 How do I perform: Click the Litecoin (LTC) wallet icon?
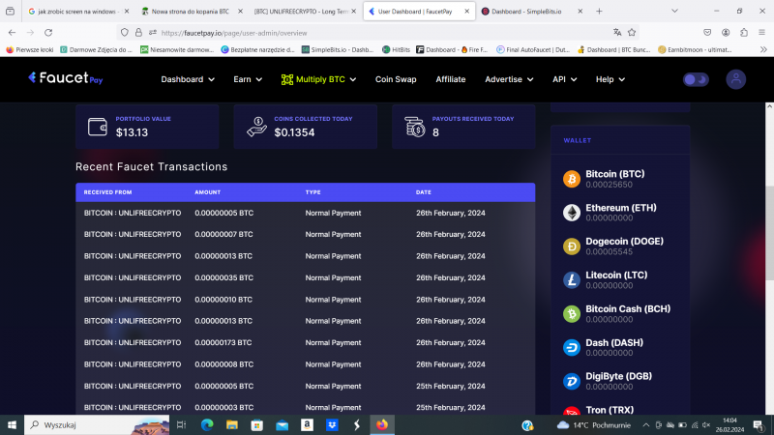[572, 279]
